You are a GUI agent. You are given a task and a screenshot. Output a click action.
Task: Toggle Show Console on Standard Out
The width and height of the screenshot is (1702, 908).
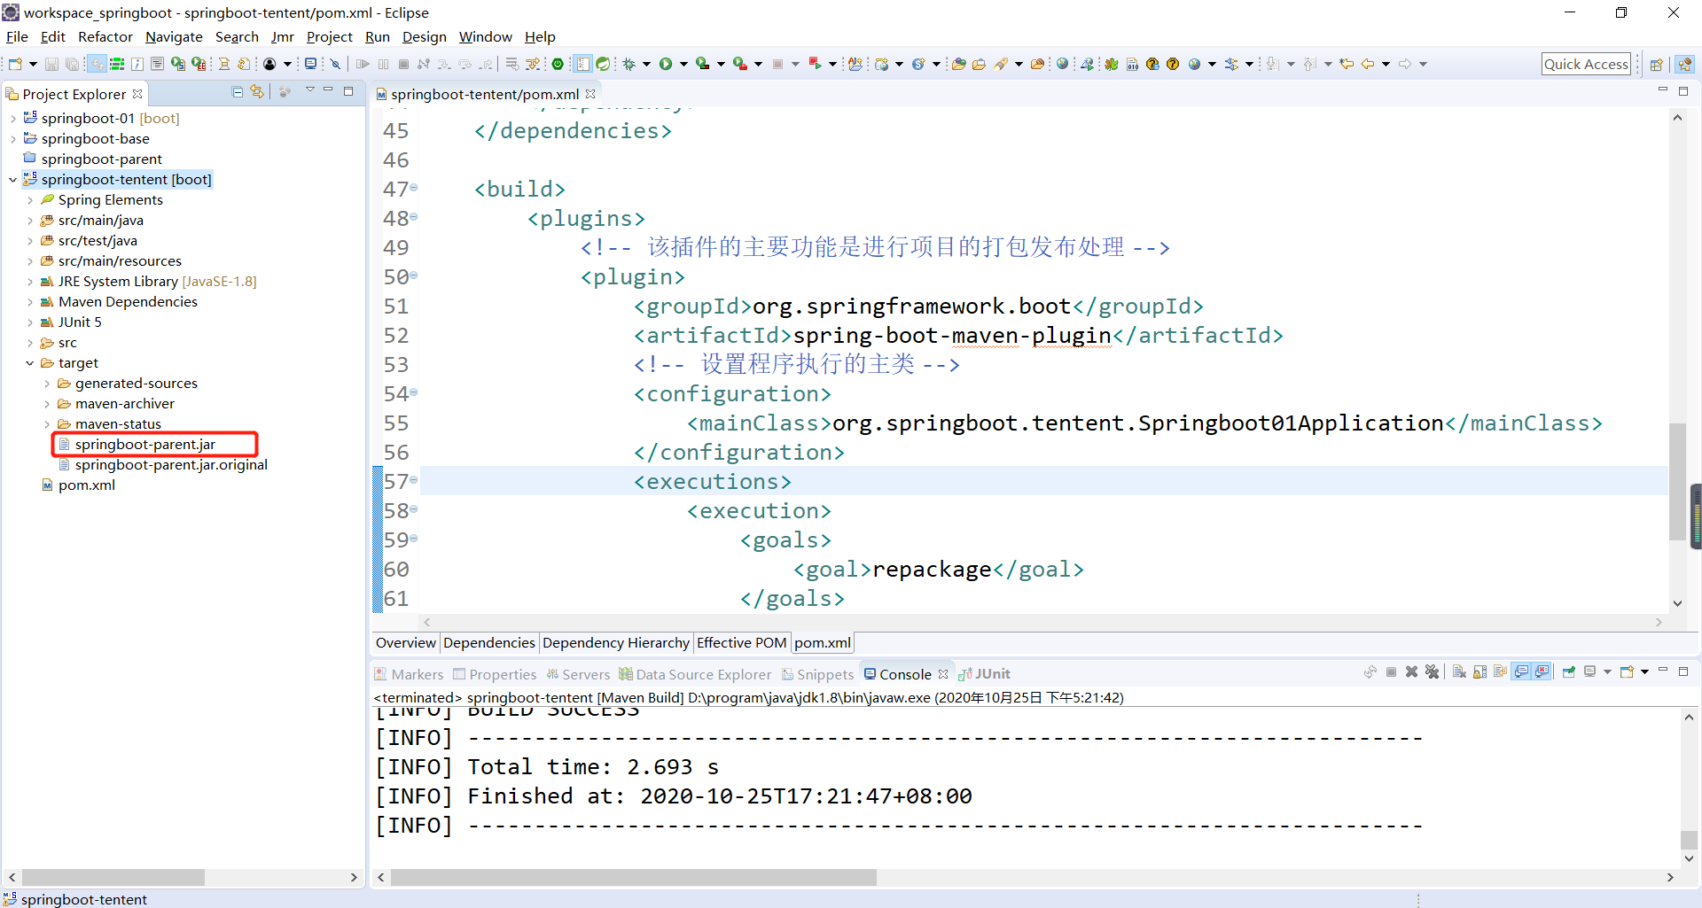point(1521,671)
